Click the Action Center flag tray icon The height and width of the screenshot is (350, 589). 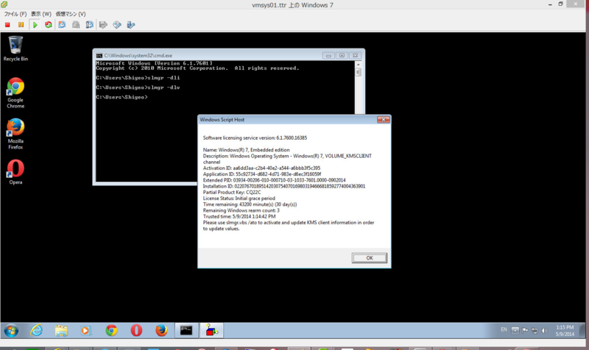[x=525, y=330]
